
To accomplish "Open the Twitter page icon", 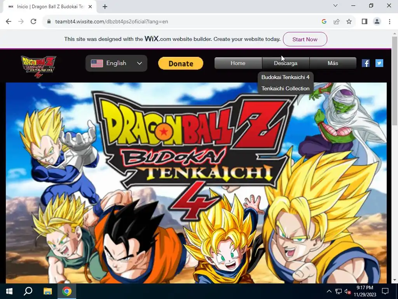I will click(379, 63).
